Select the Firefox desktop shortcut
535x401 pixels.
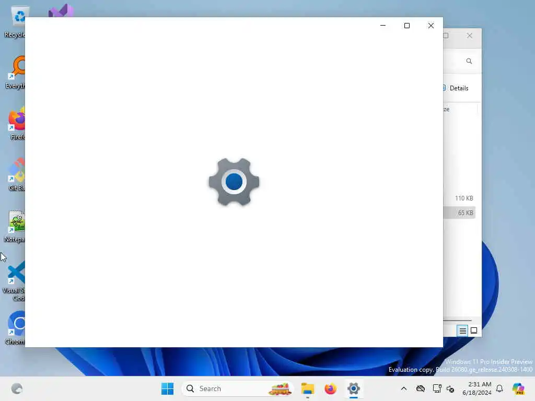16,124
